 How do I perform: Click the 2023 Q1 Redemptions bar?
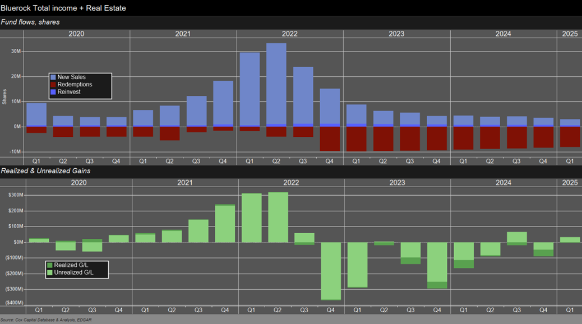point(356,138)
